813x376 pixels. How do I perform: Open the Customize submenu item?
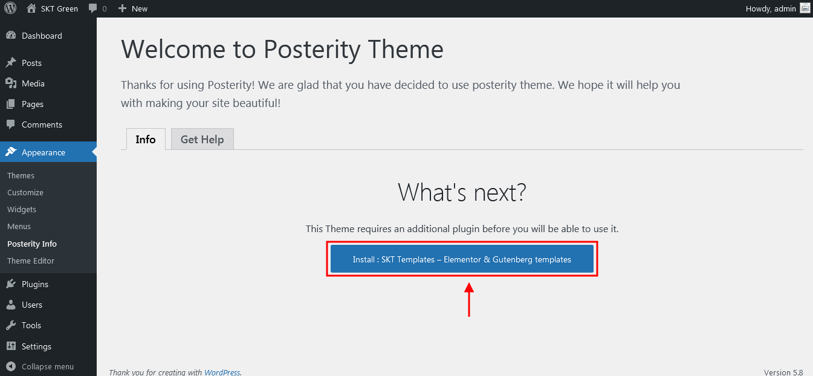25,192
